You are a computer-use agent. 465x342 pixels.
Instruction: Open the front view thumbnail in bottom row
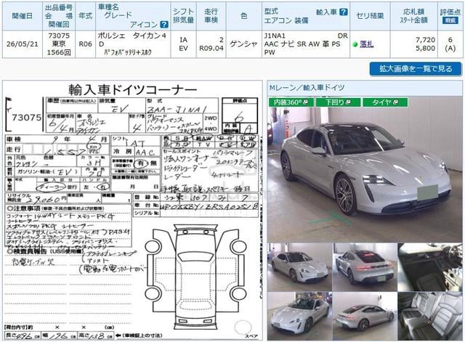(x=299, y=316)
